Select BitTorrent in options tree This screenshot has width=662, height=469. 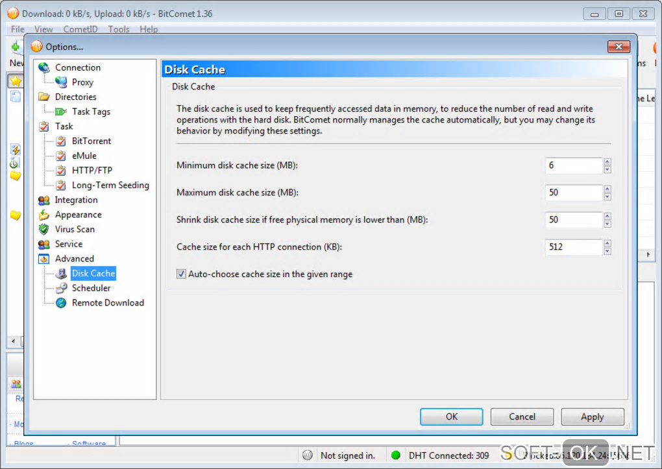coord(92,141)
